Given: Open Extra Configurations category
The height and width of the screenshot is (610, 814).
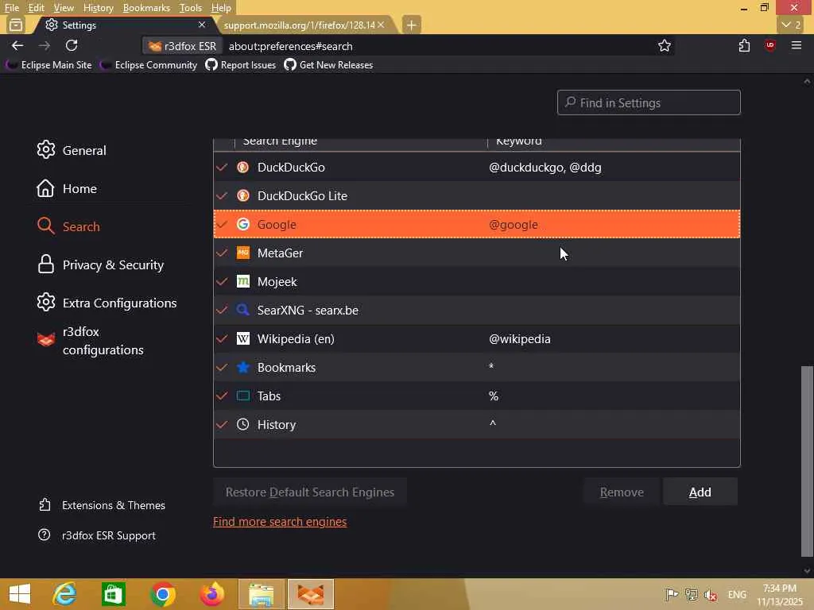Looking at the screenshot, I should coord(107,303).
